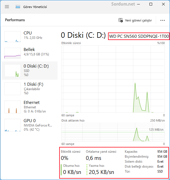The width and height of the screenshot is (170, 180).
Task: Select the Ethernet performance item
Action: tap(30, 107)
